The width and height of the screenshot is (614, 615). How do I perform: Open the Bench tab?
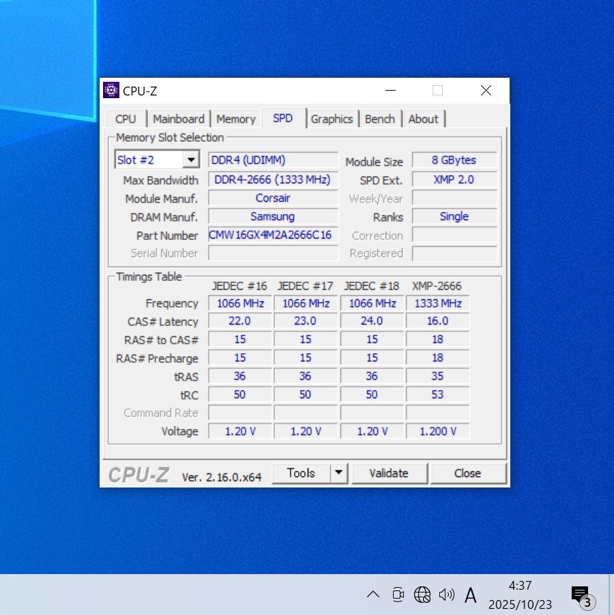(379, 119)
